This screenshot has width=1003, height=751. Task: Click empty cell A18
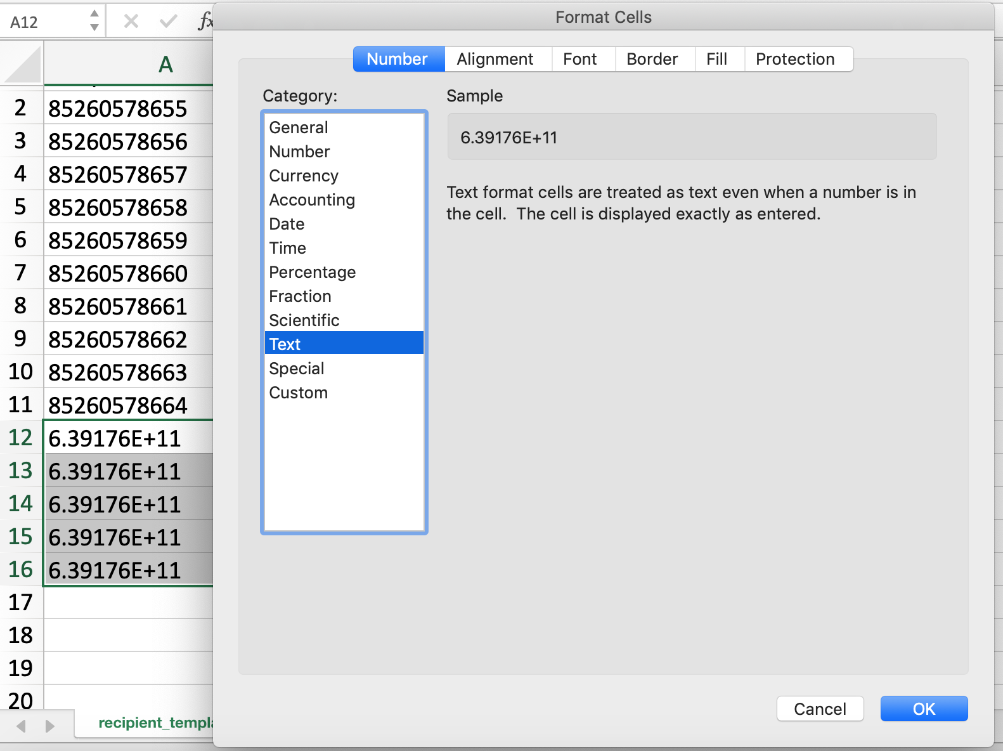click(x=128, y=636)
